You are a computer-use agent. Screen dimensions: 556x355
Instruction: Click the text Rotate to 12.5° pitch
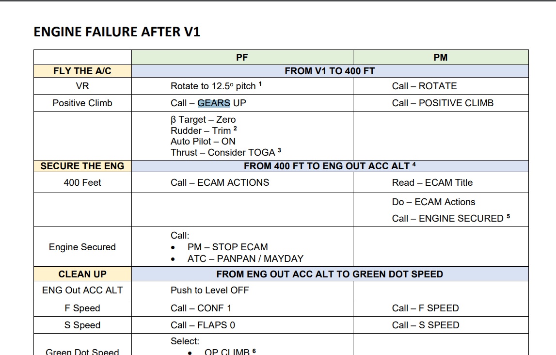(213, 86)
